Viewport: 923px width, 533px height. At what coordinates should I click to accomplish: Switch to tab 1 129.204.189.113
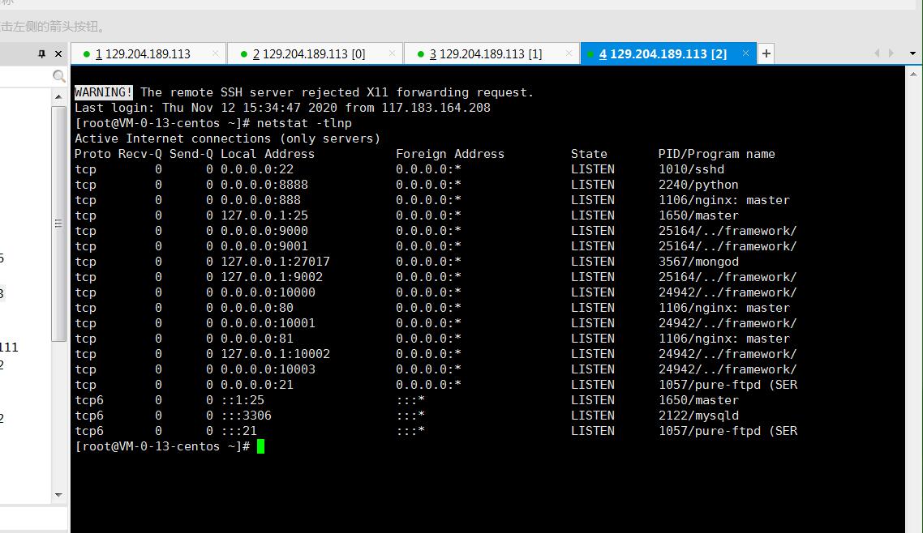(143, 54)
